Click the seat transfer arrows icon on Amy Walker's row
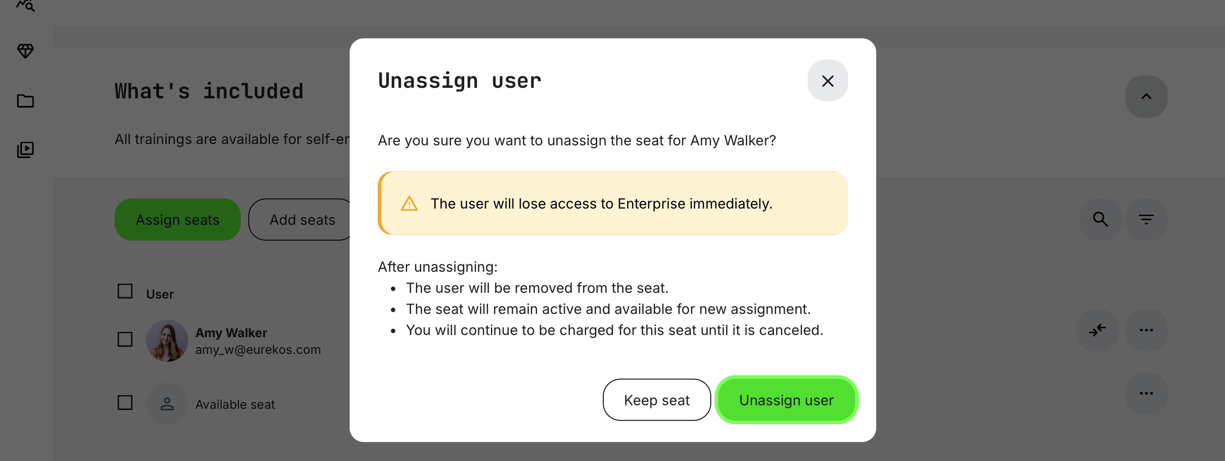Image resolution: width=1225 pixels, height=461 pixels. (x=1097, y=329)
